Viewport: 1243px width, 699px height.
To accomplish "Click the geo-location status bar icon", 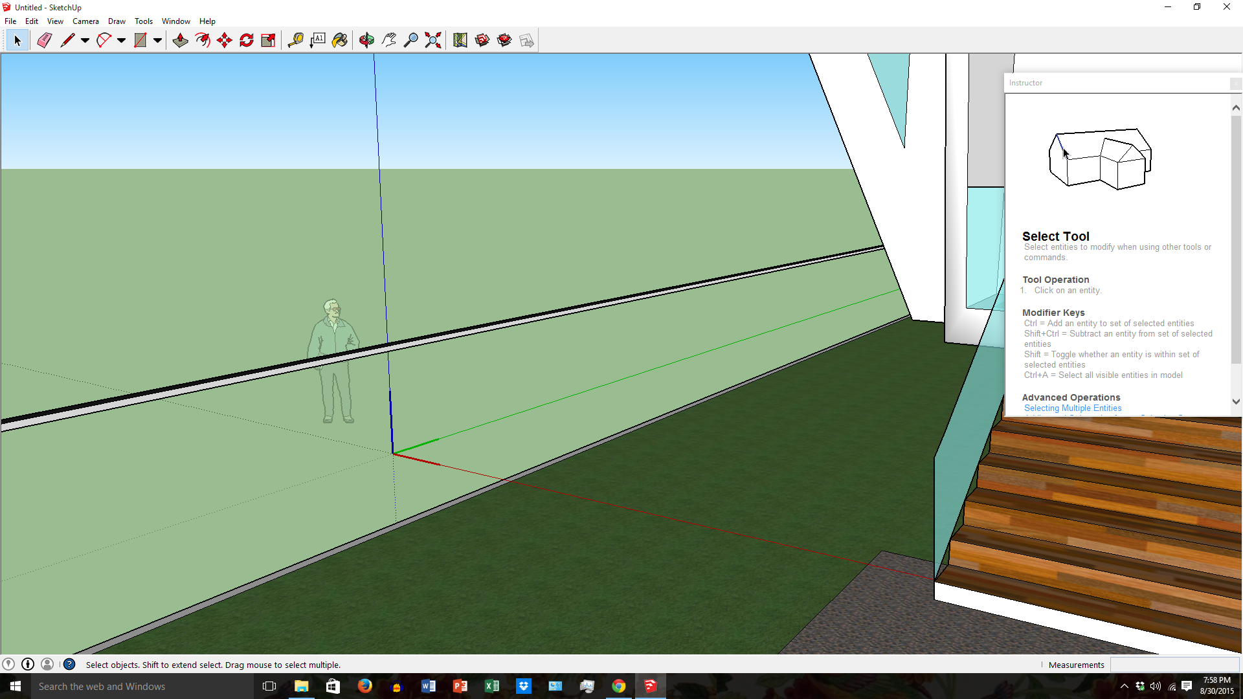I will (x=8, y=664).
